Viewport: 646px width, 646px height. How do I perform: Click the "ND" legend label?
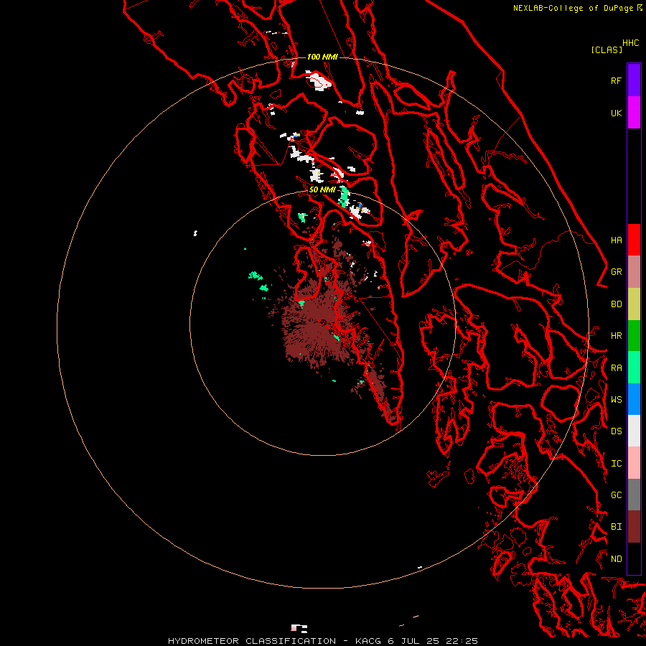tap(616, 559)
